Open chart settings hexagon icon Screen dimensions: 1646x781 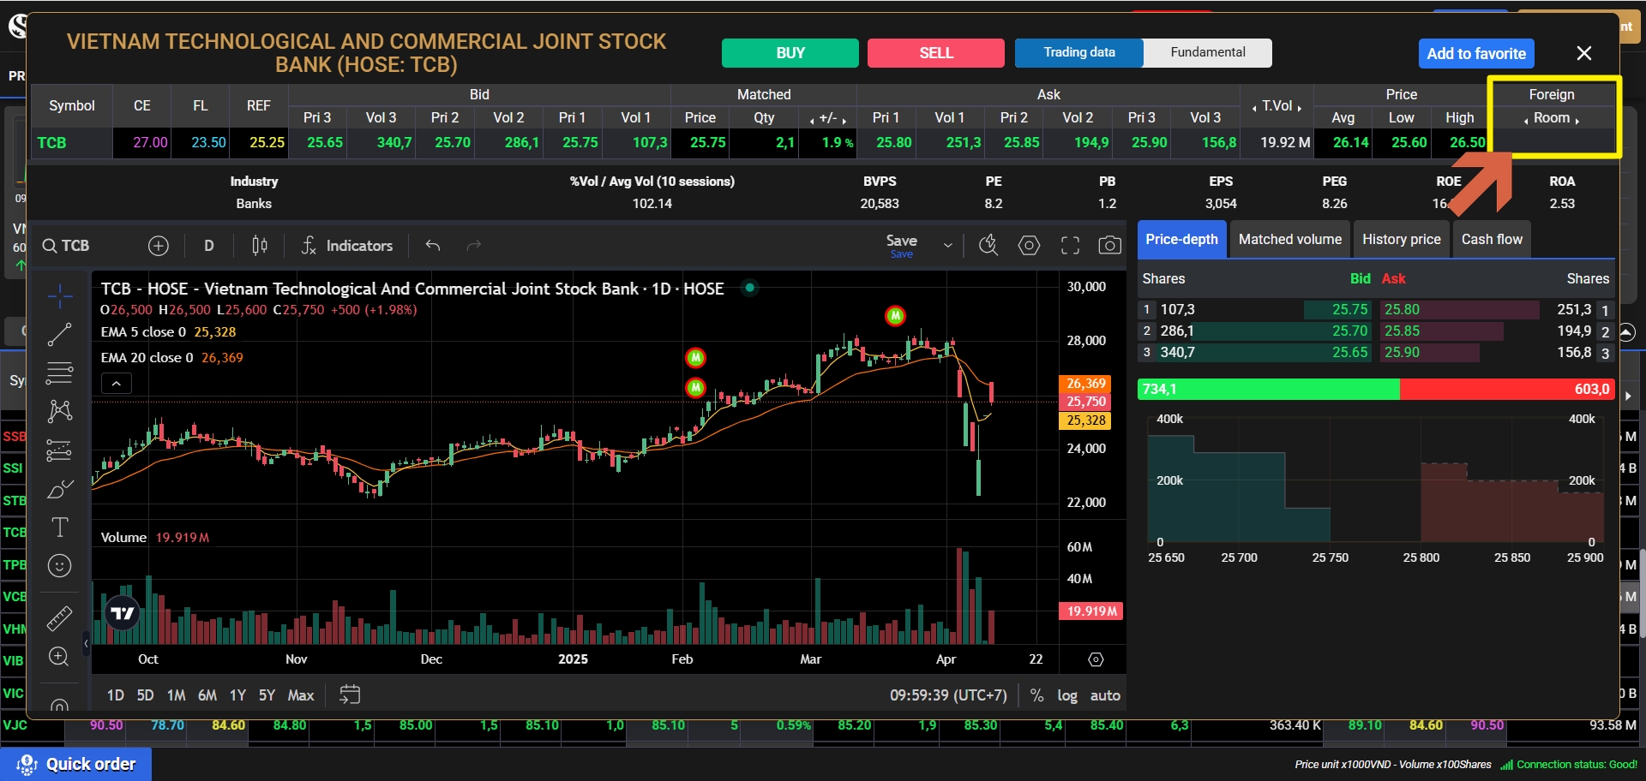(1029, 246)
